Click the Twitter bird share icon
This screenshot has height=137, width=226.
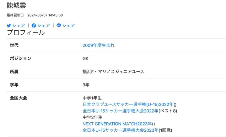[8, 25]
